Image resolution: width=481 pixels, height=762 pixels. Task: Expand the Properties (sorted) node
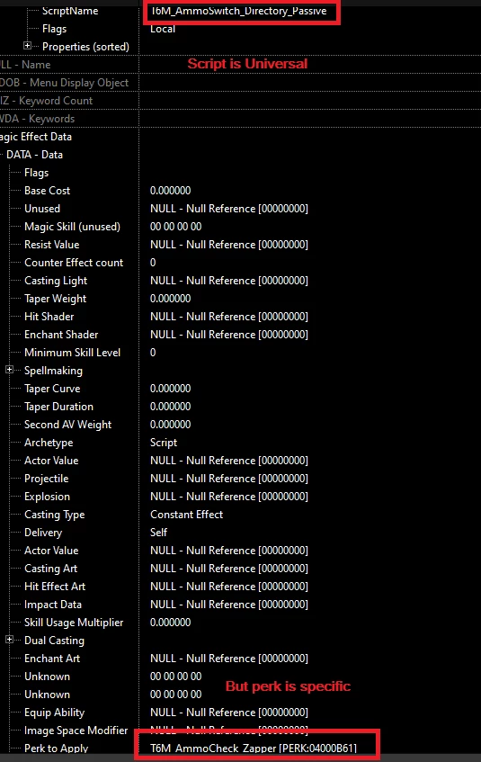coord(27,46)
